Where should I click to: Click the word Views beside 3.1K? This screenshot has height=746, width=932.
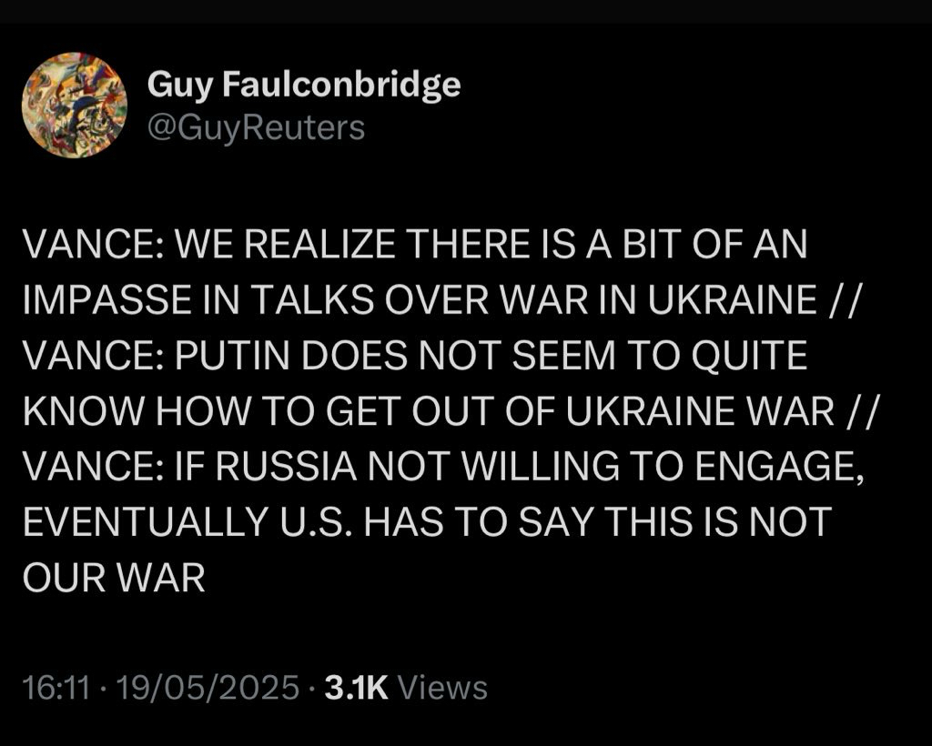443,688
